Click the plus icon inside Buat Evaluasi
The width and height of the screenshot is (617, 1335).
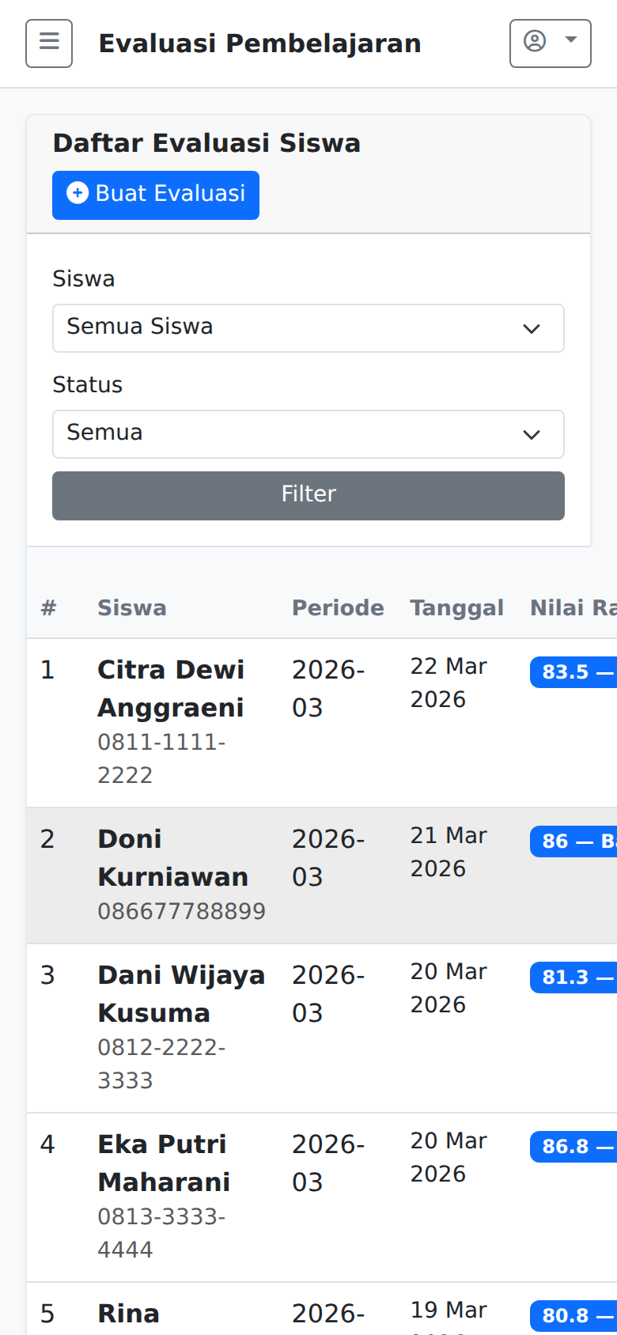click(78, 194)
